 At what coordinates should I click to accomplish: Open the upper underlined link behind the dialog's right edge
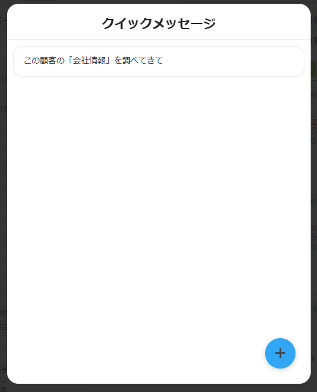pos(314,121)
